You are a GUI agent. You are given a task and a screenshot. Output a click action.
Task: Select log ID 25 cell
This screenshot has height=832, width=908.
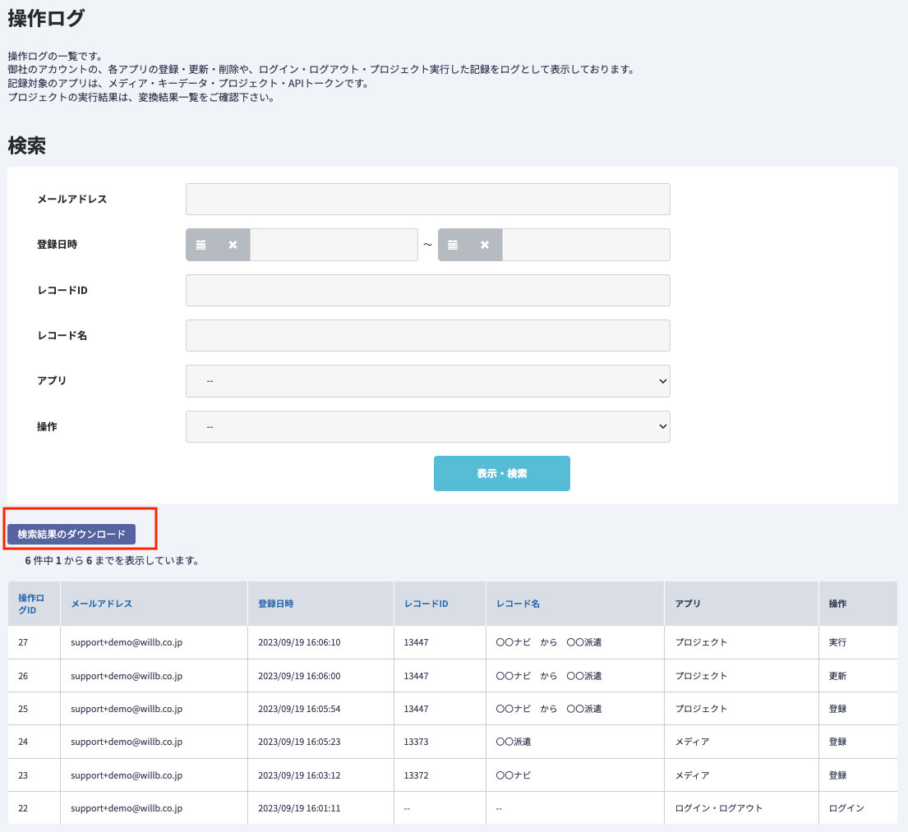click(35, 709)
